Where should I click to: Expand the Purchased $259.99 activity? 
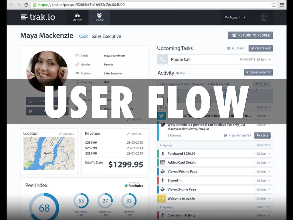(269, 154)
